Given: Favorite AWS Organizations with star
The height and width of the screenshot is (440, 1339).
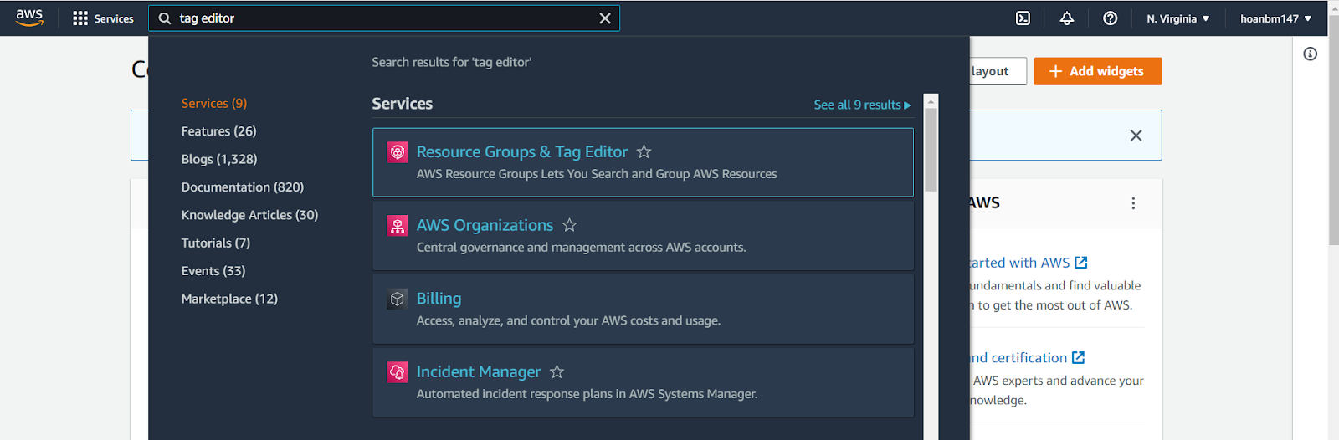Looking at the screenshot, I should point(569,225).
